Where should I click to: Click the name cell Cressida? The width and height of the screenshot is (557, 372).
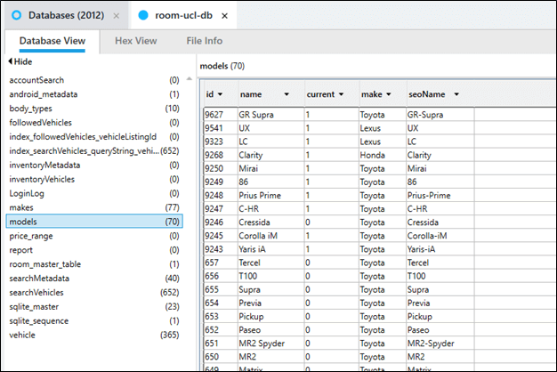[x=271, y=222]
